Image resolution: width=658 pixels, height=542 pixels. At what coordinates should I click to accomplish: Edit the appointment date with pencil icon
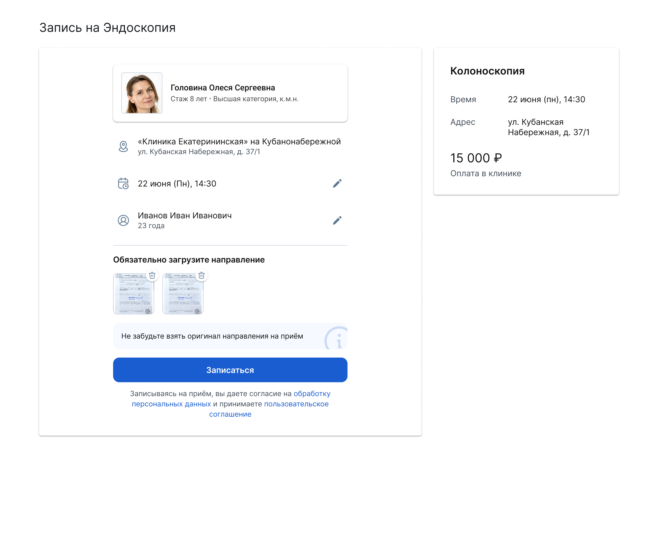[x=337, y=184]
